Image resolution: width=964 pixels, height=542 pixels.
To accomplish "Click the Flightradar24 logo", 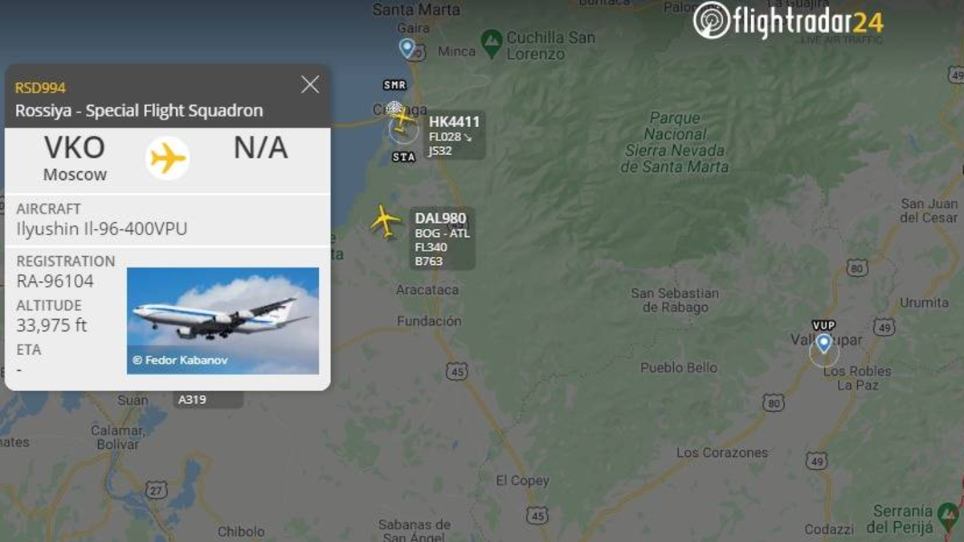I will [788, 21].
